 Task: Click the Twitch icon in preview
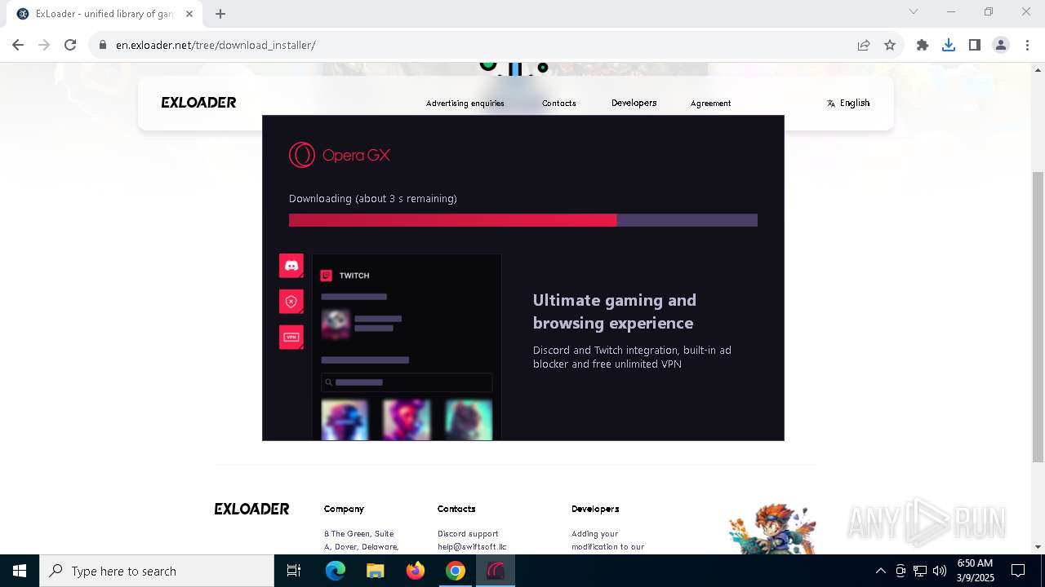327,276
